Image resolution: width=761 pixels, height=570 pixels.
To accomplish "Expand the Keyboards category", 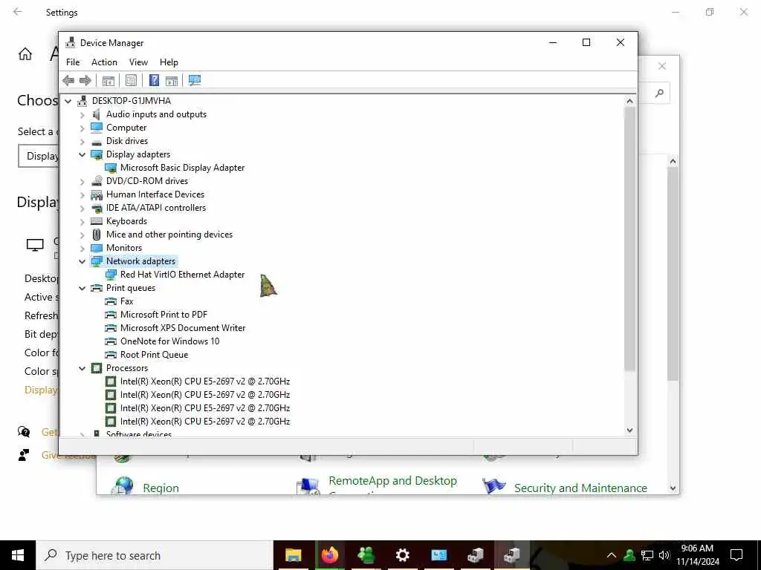I will 82,221.
